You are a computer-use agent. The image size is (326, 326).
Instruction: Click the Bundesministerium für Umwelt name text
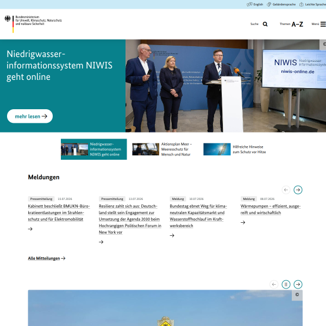pyautogui.click(x=39, y=21)
